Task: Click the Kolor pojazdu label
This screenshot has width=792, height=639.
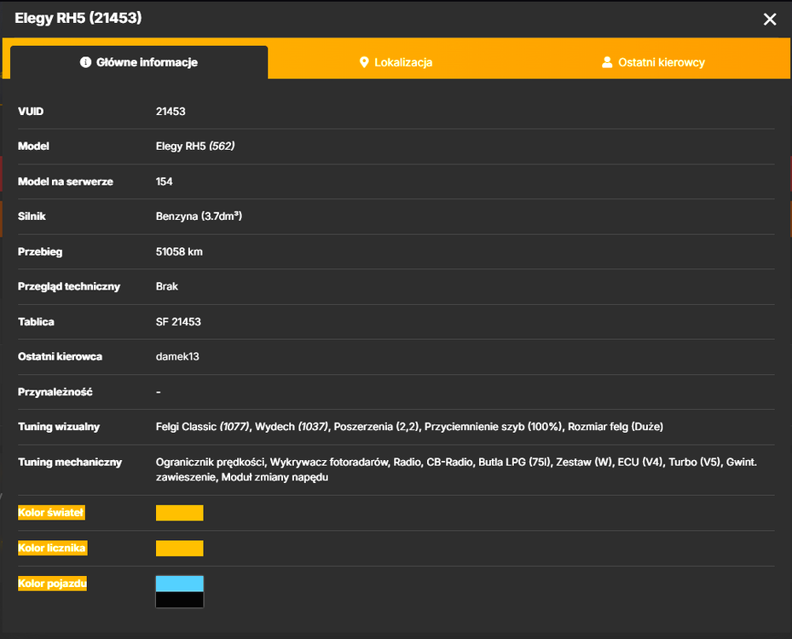Action: (53, 583)
